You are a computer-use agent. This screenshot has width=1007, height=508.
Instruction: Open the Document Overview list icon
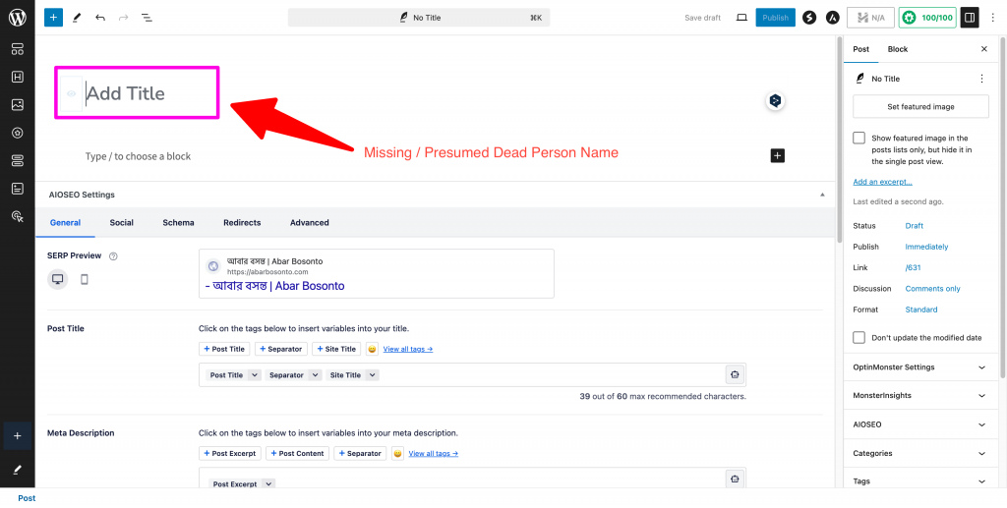(147, 18)
